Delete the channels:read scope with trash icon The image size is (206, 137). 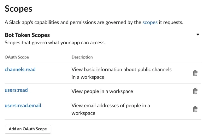[x=195, y=73]
